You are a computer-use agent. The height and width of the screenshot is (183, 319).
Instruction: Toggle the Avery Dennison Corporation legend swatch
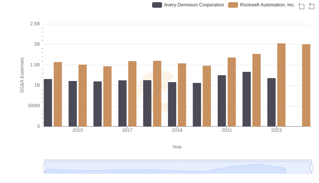[x=157, y=5]
